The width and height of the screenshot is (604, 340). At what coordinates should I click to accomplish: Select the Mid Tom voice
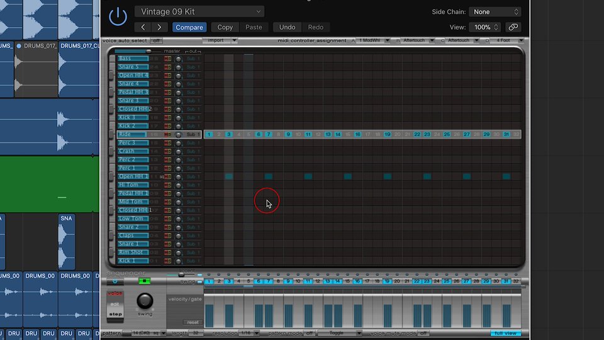tap(133, 201)
